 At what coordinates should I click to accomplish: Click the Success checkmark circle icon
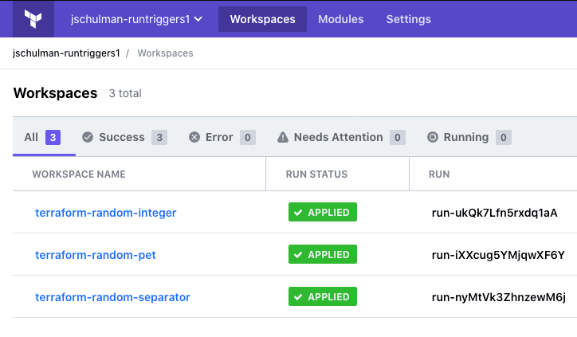click(x=88, y=137)
